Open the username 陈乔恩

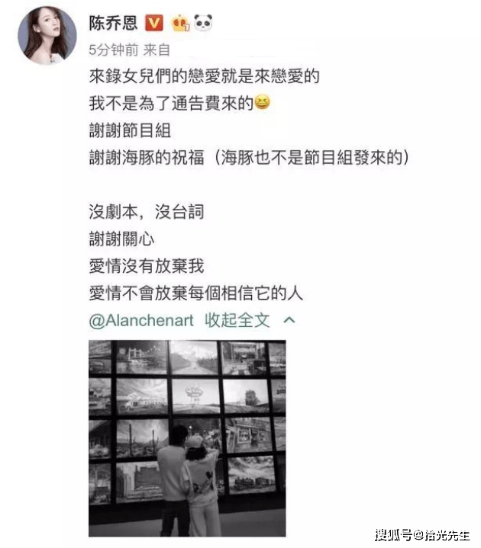click(x=113, y=24)
